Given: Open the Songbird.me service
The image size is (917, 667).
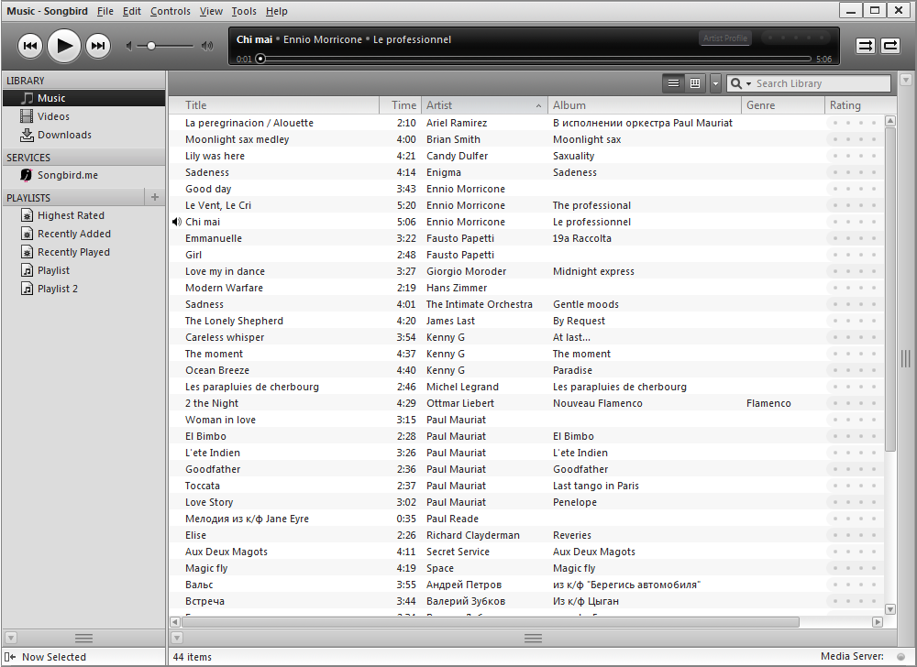Looking at the screenshot, I should tap(67, 175).
